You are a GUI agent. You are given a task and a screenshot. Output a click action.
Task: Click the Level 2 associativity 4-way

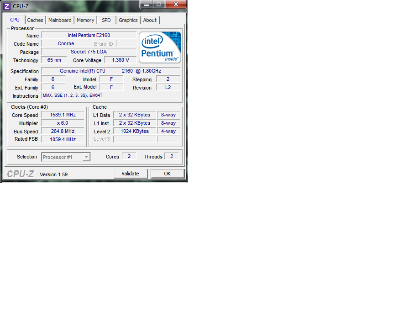tap(168, 132)
